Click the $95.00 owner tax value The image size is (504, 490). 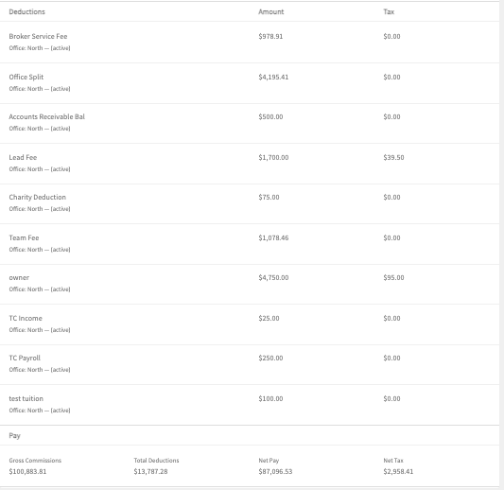[x=393, y=278]
